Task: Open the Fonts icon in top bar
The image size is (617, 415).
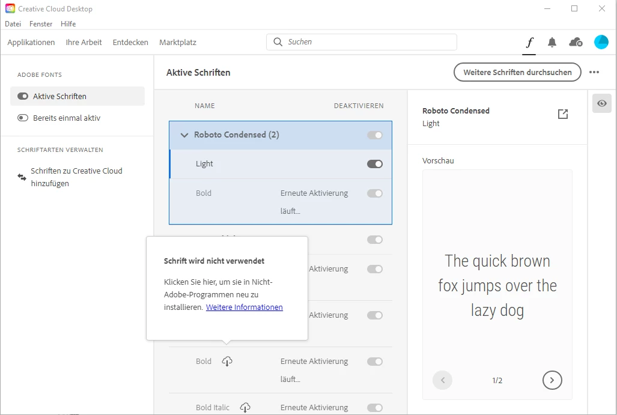Action: click(529, 42)
